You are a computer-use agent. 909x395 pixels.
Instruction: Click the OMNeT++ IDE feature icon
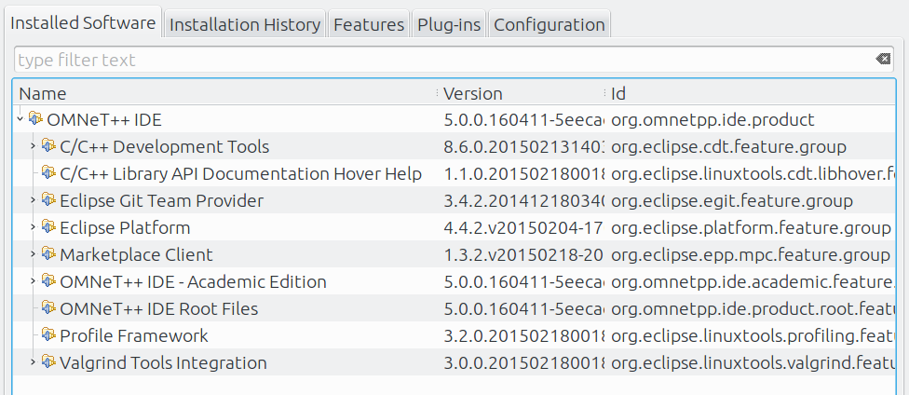tap(36, 119)
